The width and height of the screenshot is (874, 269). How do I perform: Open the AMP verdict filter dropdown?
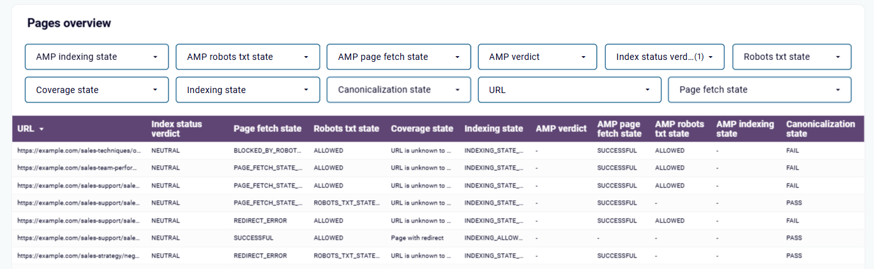538,57
